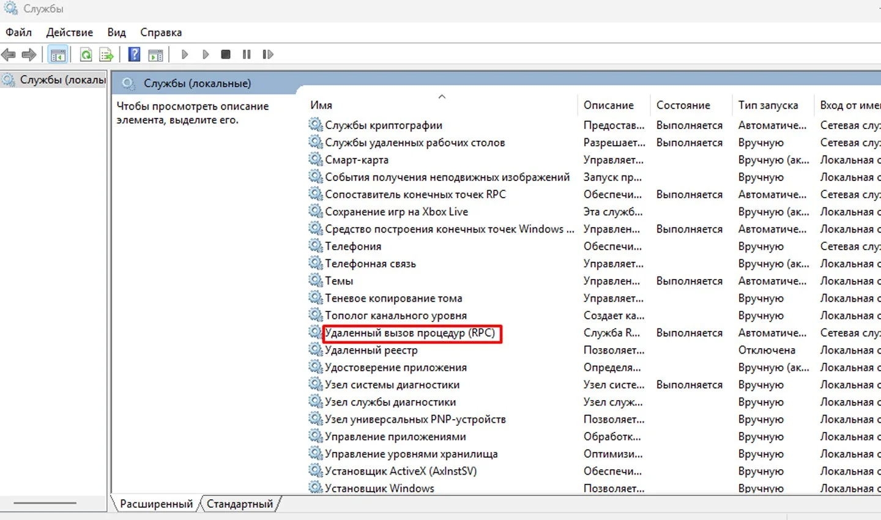
Task: Click the Forward arrow toolbar icon
Action: click(x=29, y=55)
